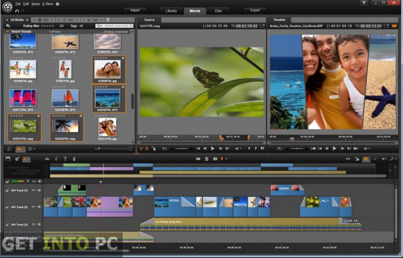Add a timeline marker
Viewport: 403px width, 258px height.
[222, 159]
